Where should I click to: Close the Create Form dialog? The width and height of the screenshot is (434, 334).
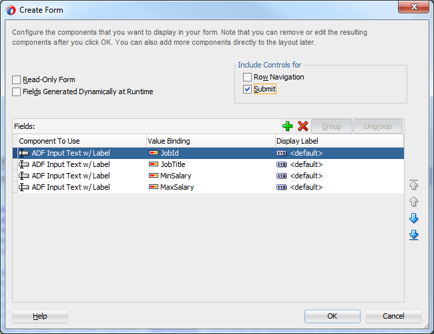413,7
